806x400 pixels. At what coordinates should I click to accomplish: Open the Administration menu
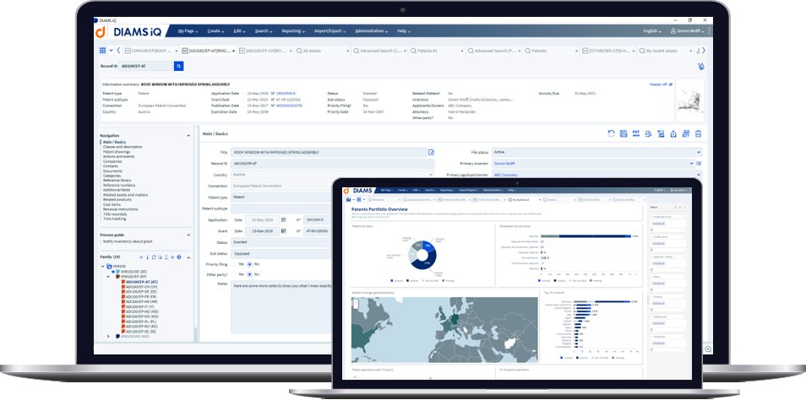[371, 31]
